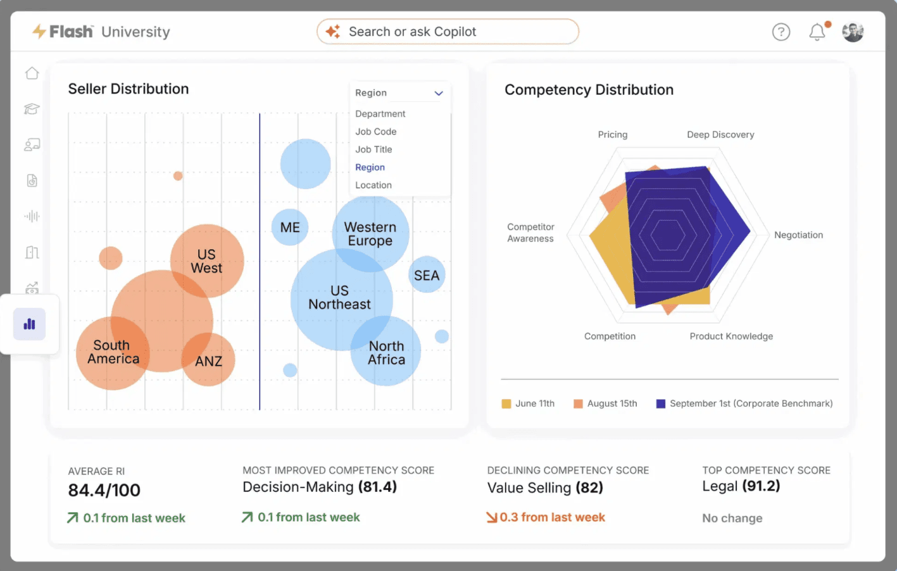Click the North Africa bubble
The height and width of the screenshot is (571, 897).
point(386,352)
